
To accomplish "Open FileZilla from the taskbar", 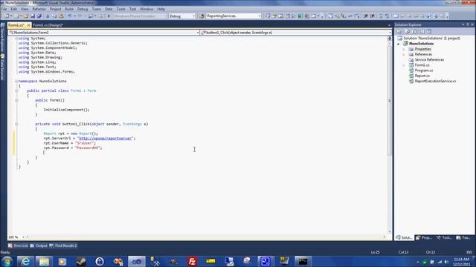I will click(192, 262).
